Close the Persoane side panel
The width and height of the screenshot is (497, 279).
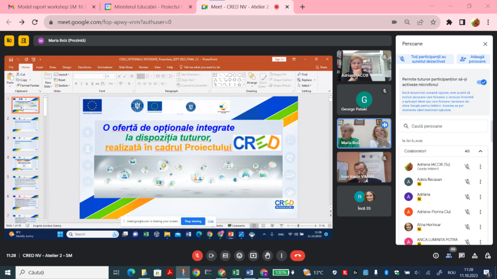point(485,44)
